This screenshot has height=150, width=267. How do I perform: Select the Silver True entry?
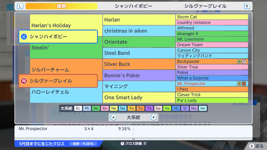pos(212,67)
